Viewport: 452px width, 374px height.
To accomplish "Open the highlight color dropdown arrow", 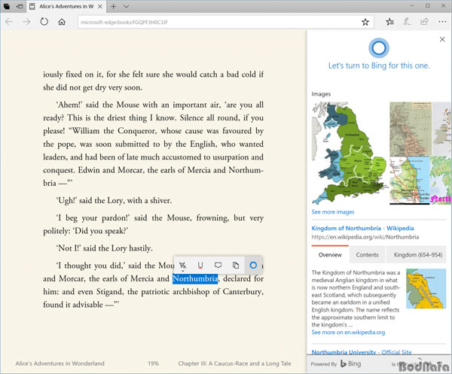I will pyautogui.click(x=183, y=271).
